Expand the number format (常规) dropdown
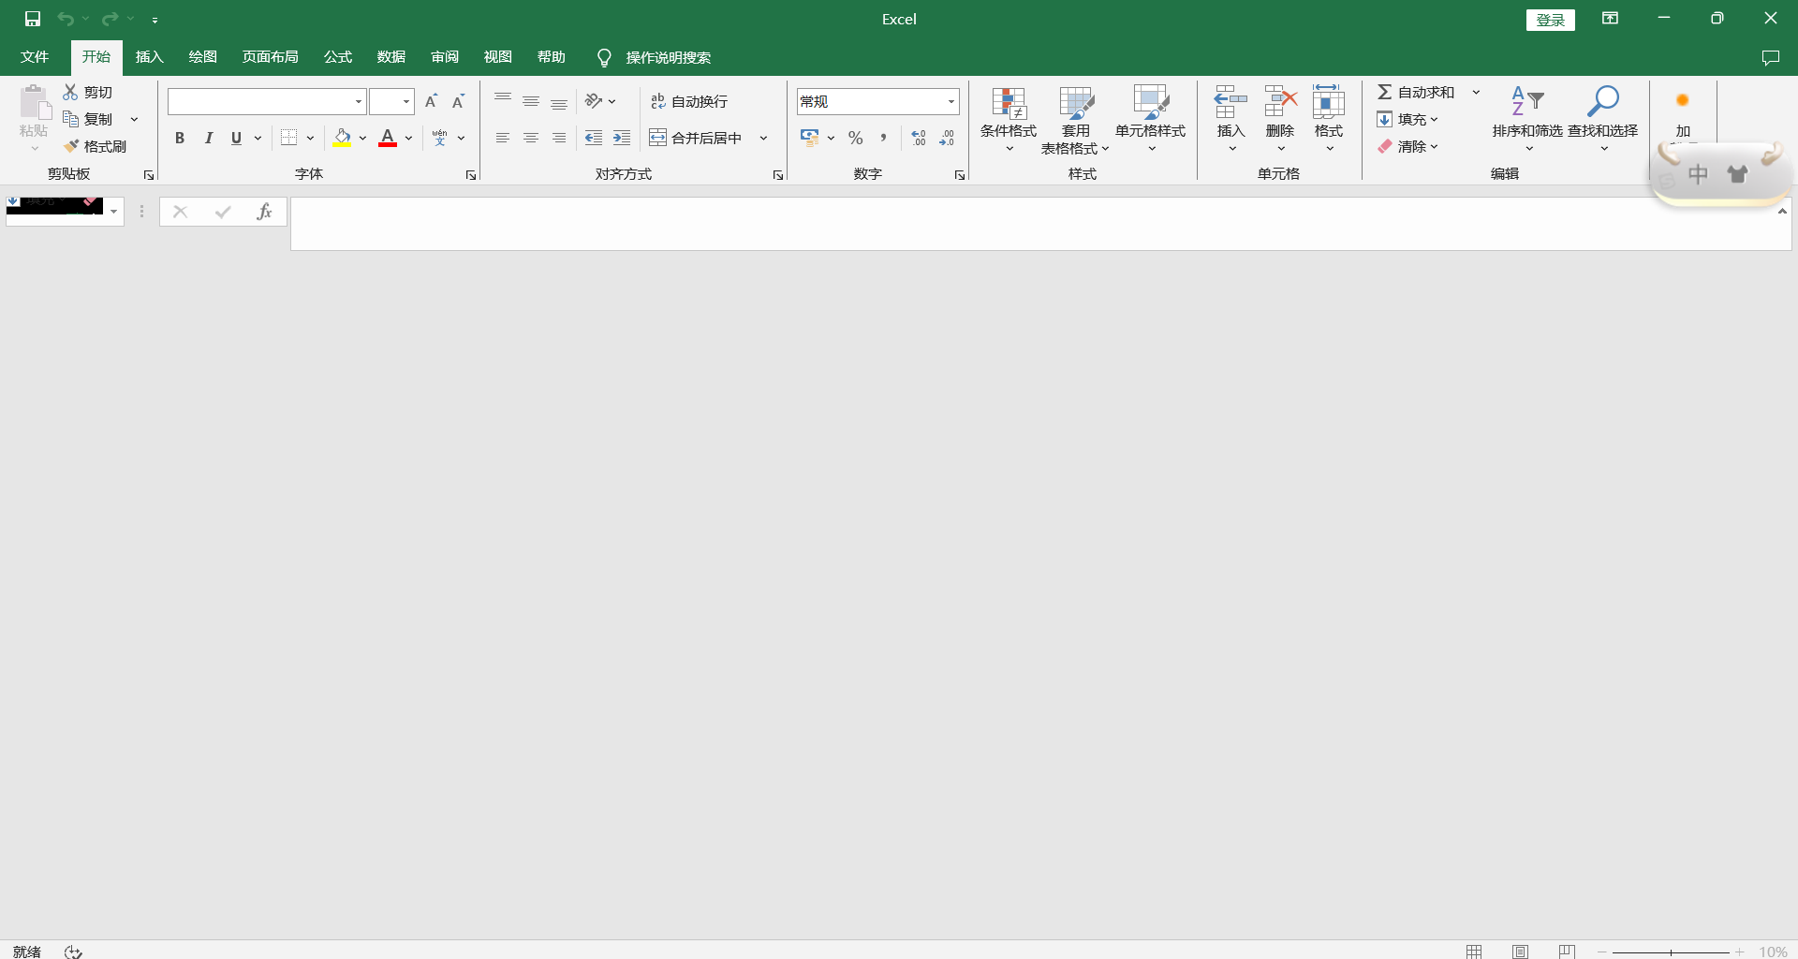 951,101
